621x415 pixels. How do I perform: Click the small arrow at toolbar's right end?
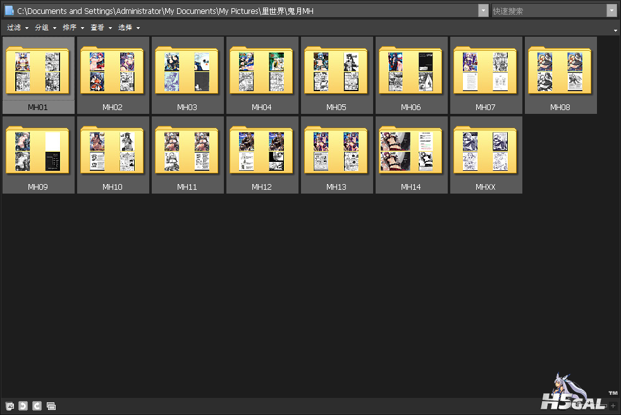pos(615,30)
